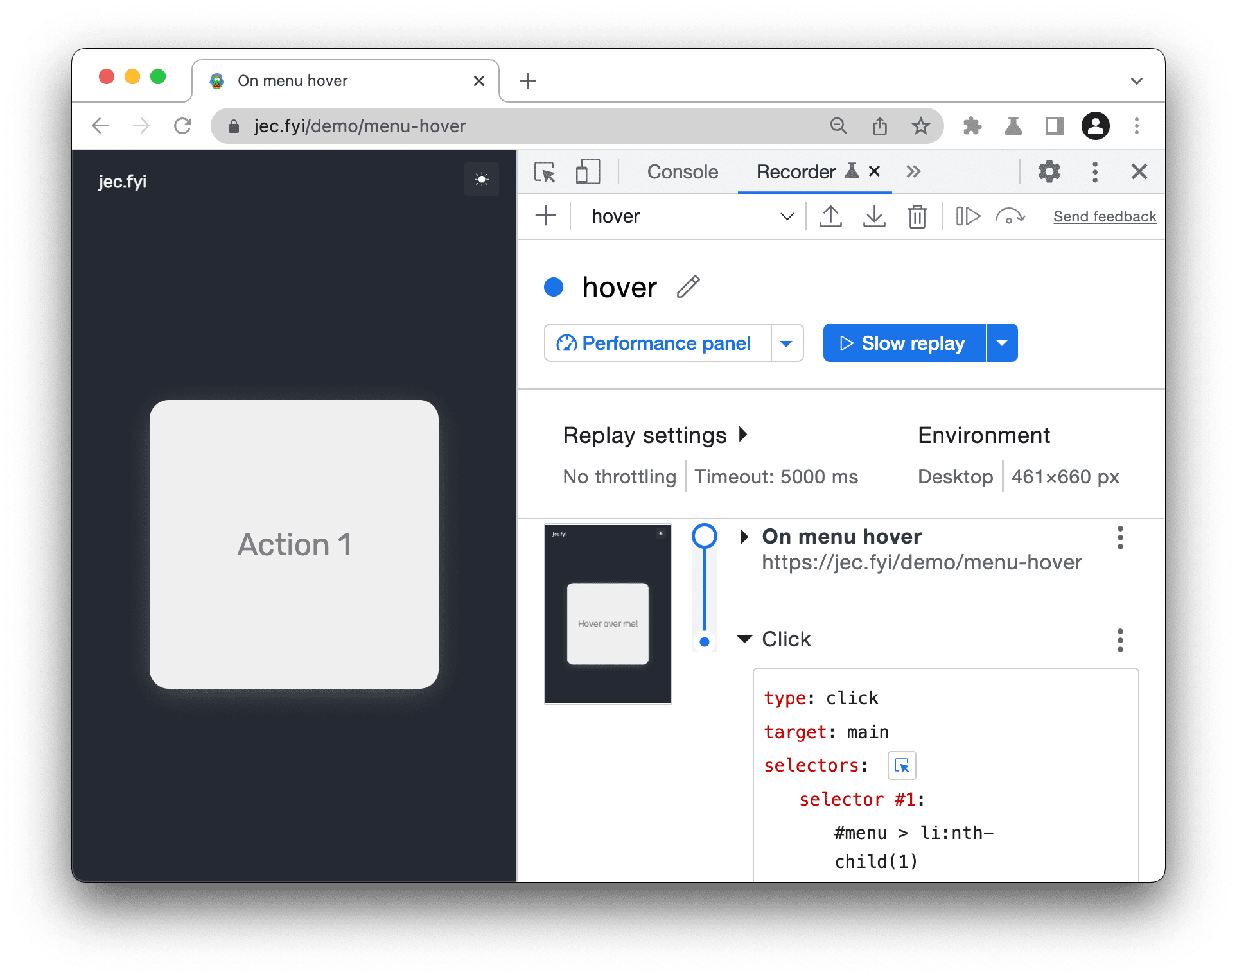Viewport: 1237px width, 977px height.
Task: Click the Slow replay button
Action: pyautogui.click(x=902, y=342)
